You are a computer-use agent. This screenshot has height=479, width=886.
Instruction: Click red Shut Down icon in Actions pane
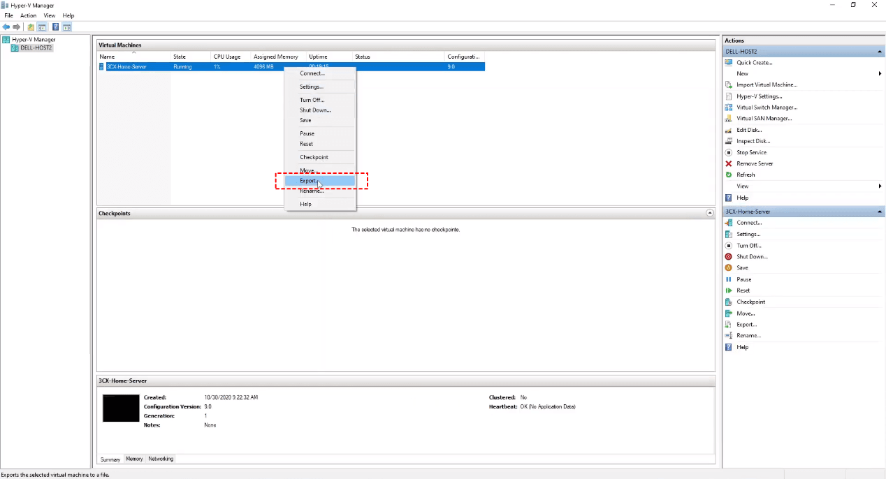(729, 256)
